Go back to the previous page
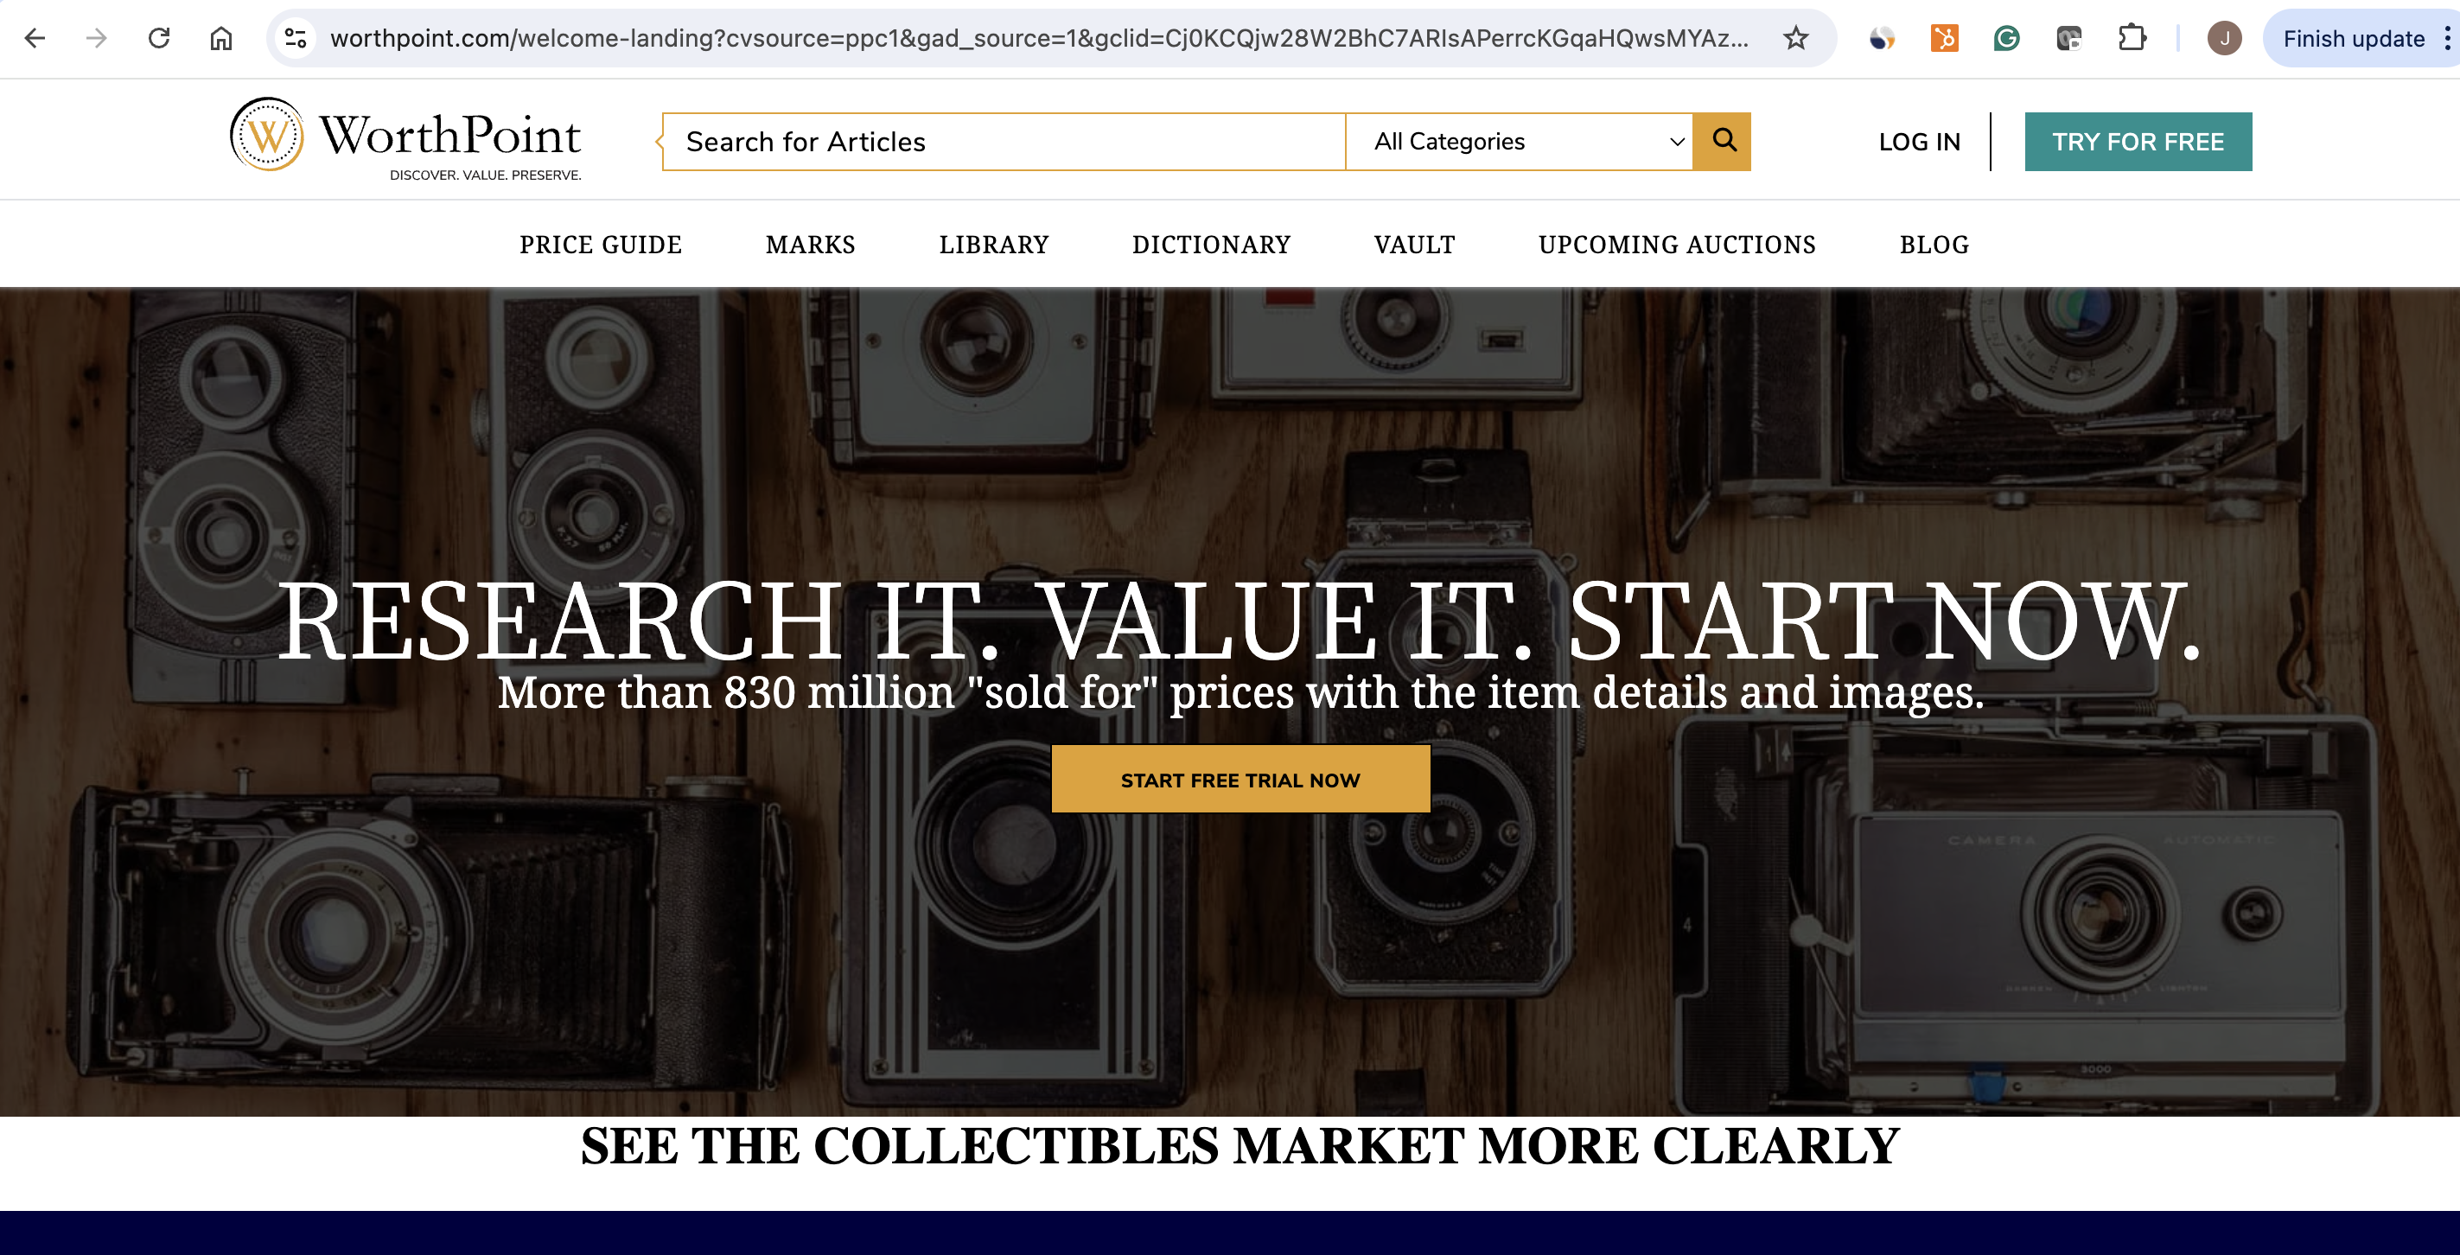Screen dimensions: 2460x1255 35,38
